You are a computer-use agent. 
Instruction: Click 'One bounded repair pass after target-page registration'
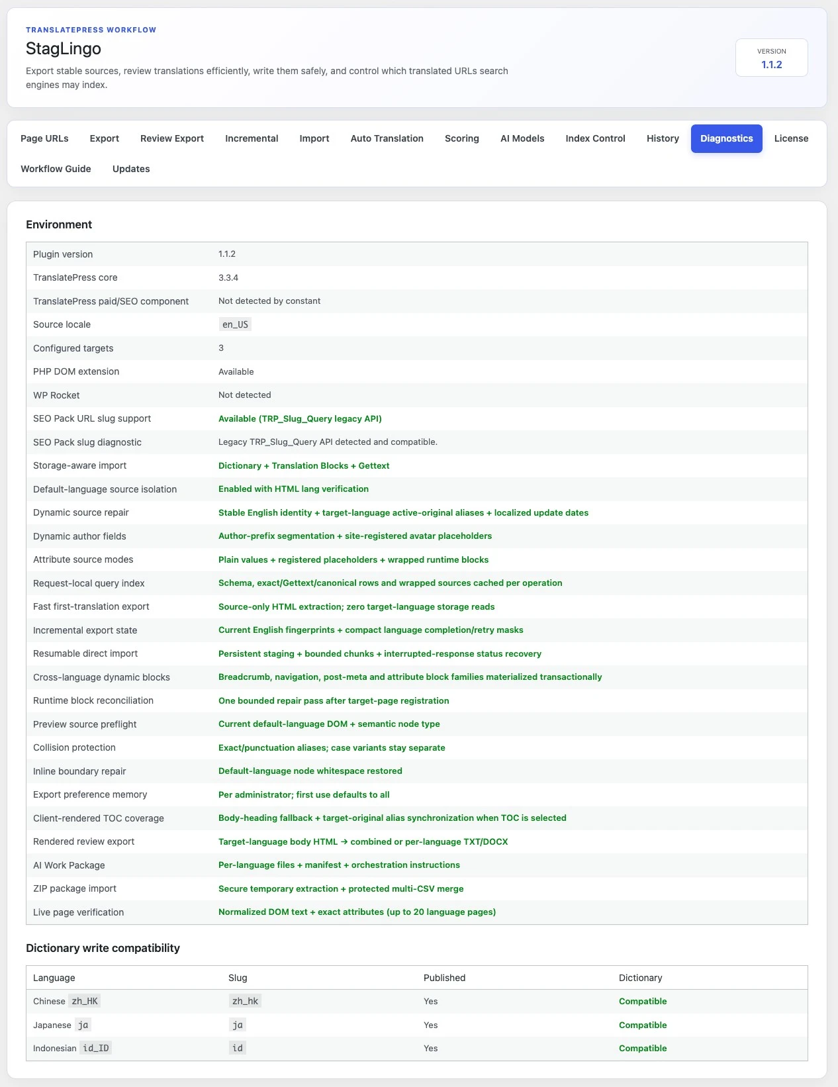[334, 700]
